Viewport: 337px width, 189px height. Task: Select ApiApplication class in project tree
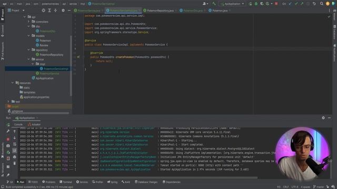pyautogui.click(x=43, y=78)
